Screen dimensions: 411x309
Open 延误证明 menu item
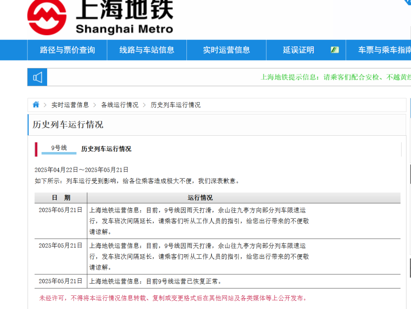(x=299, y=50)
